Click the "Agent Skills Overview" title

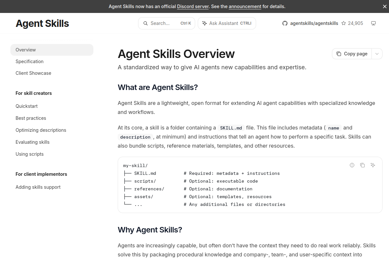176,54
